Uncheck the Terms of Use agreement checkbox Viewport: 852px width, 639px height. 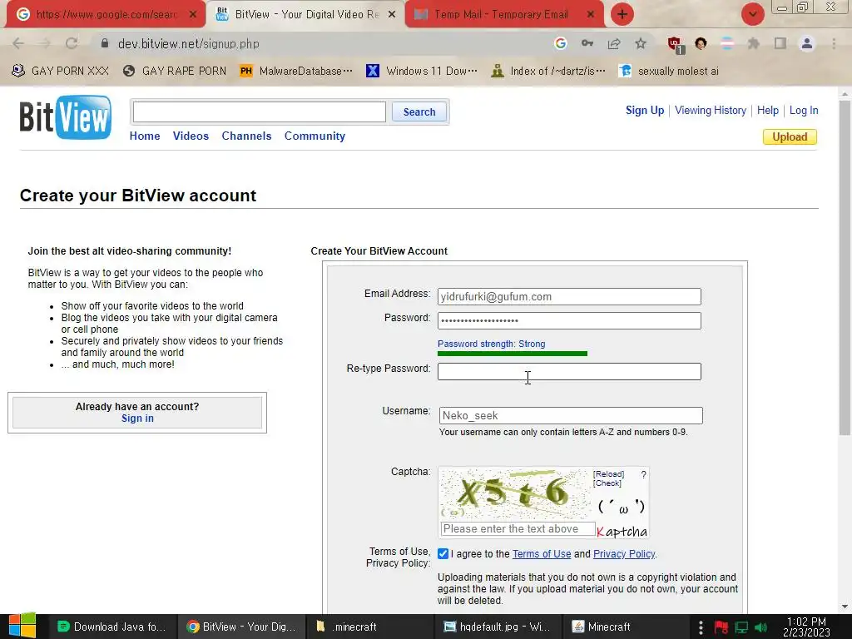(x=443, y=553)
